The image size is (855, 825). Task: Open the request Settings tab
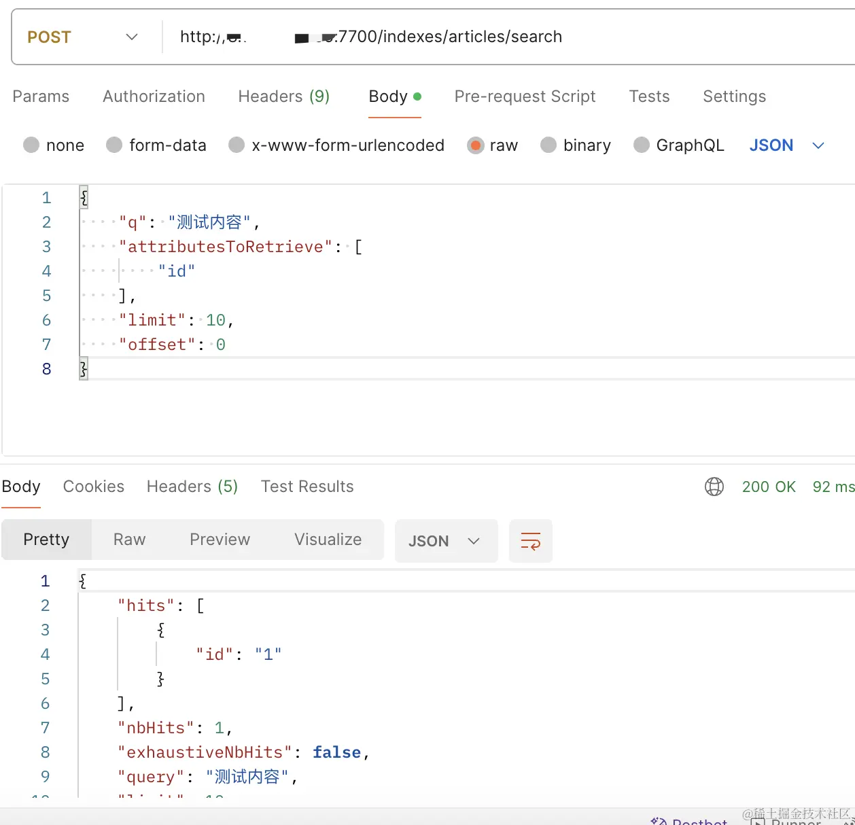[x=734, y=96]
